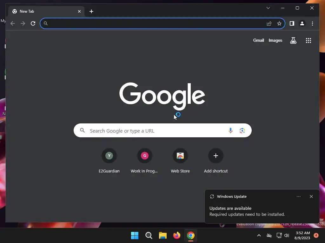Image resolution: width=325 pixels, height=243 pixels.
Task: Select the New Tab tab
Action: [x=46, y=11]
